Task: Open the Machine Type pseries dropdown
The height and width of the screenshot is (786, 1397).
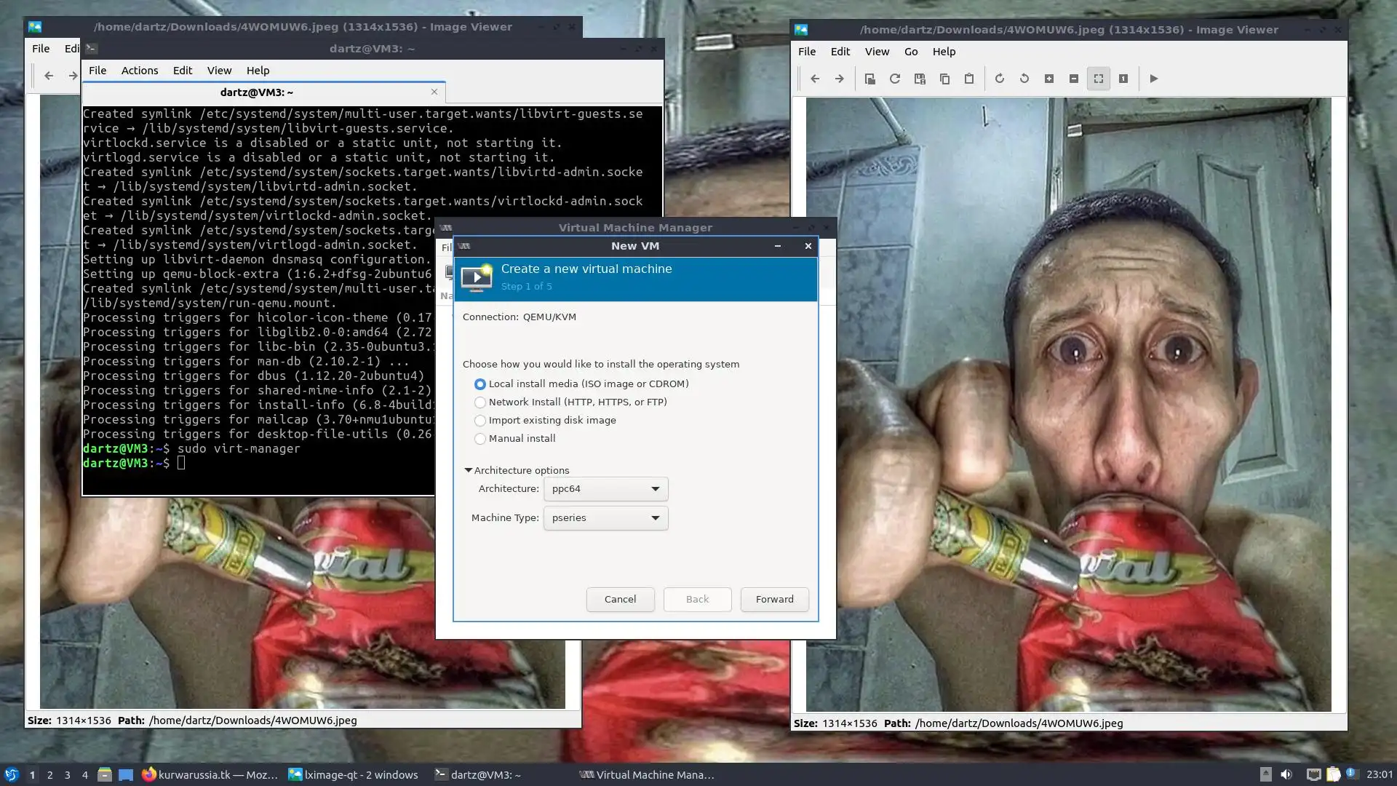Action: (605, 518)
